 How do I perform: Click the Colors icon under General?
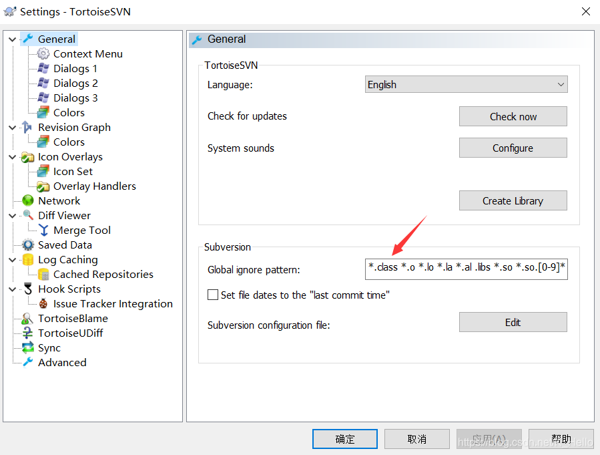(x=43, y=113)
